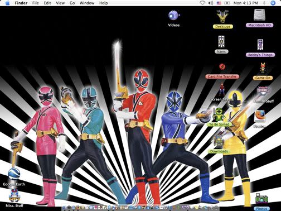Select the To Be Sorted icon
Viewport: 281px width, 211px height.
click(x=219, y=114)
